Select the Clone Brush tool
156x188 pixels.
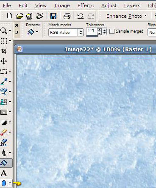pyautogui.click(x=4, y=102)
